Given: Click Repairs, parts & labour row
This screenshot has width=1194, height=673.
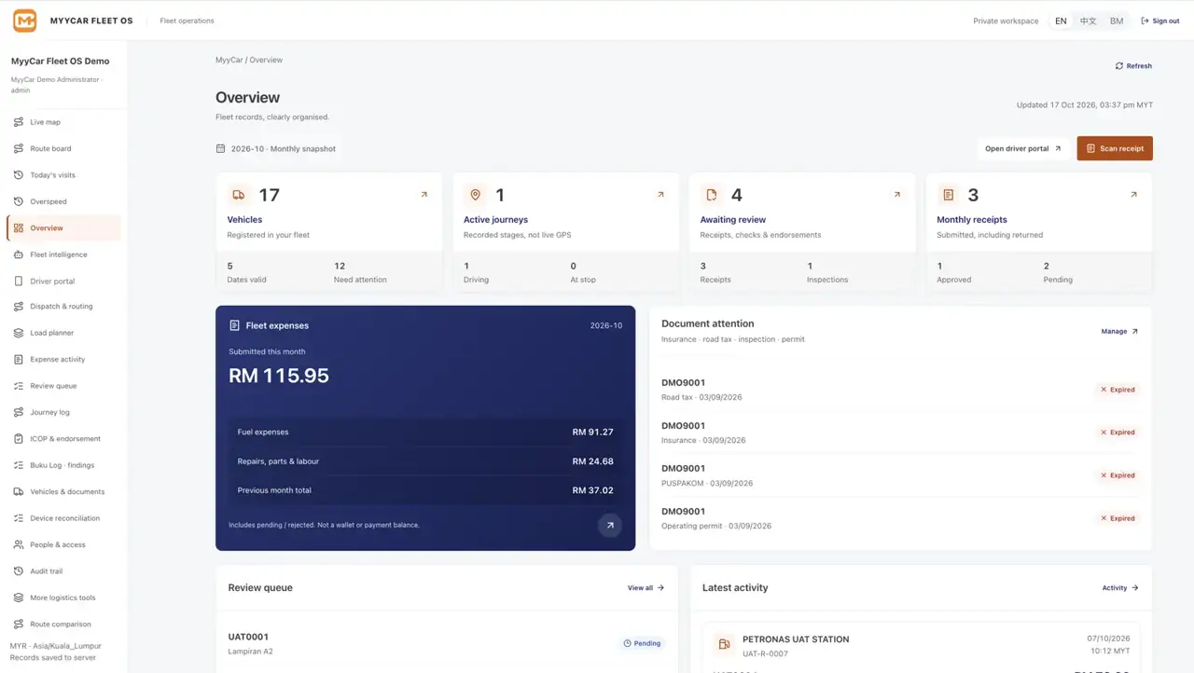Looking at the screenshot, I should tap(425, 461).
